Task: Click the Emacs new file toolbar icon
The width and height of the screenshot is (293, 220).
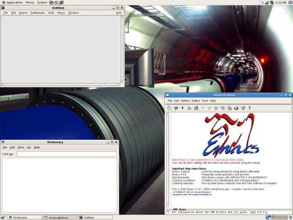Action: click(169, 108)
